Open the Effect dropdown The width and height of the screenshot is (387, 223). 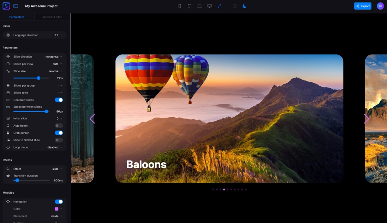57,169
